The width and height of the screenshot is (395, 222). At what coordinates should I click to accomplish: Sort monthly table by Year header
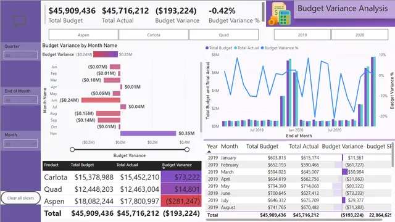click(212, 146)
